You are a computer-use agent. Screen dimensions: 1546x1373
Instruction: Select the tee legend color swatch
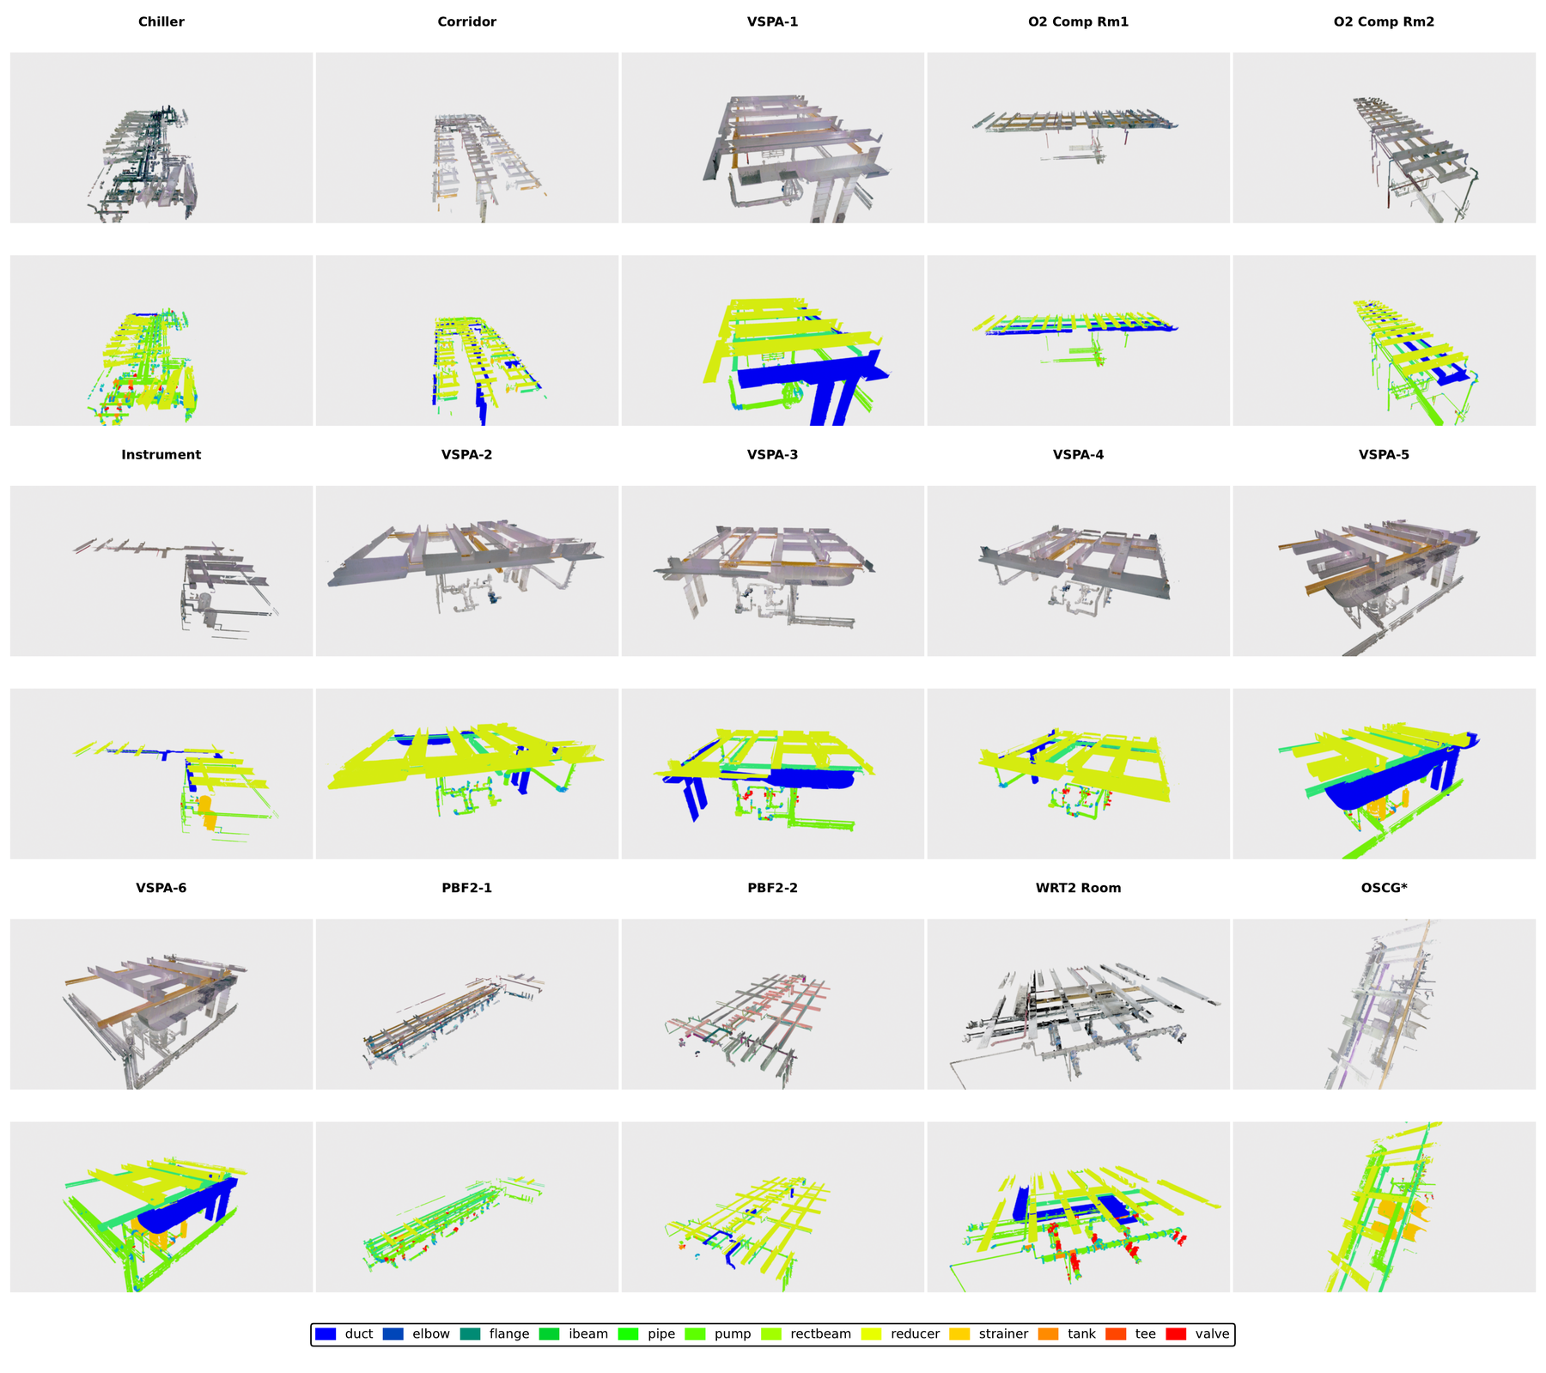click(1116, 1334)
